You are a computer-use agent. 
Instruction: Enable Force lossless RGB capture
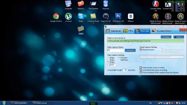(141, 72)
